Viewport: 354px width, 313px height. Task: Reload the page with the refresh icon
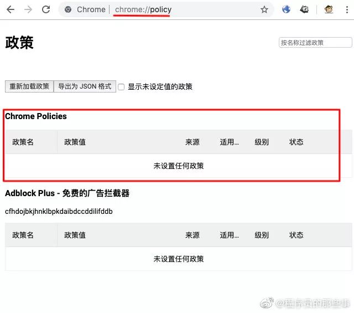46,9
